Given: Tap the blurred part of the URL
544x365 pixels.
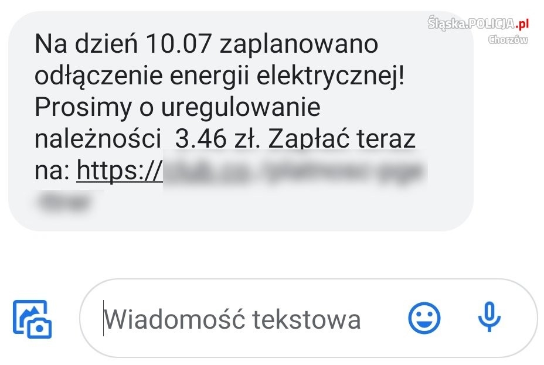Looking at the screenshot, I should point(294,172).
